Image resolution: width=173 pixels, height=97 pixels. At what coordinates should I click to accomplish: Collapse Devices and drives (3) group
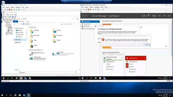28,50
